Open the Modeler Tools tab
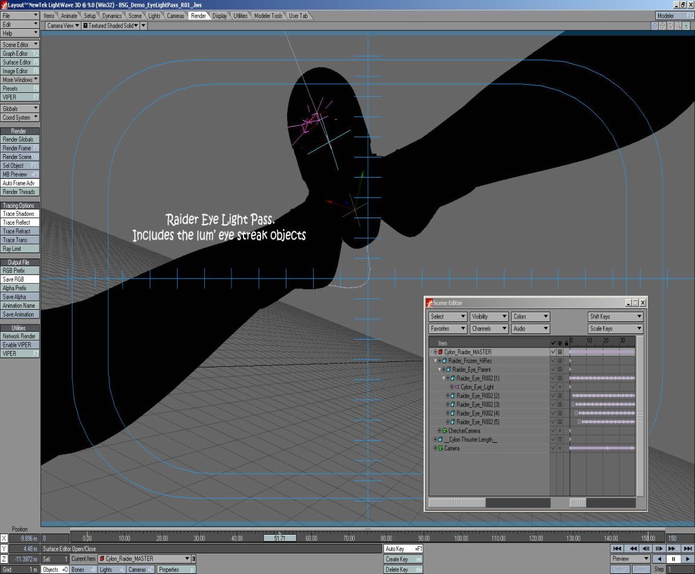The height and width of the screenshot is (574, 695). [268, 16]
